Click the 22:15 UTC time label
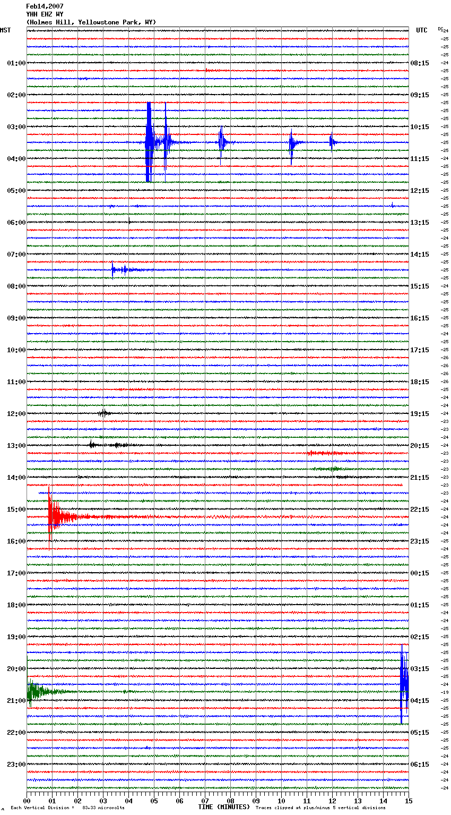The image size is (451, 815). [420, 510]
